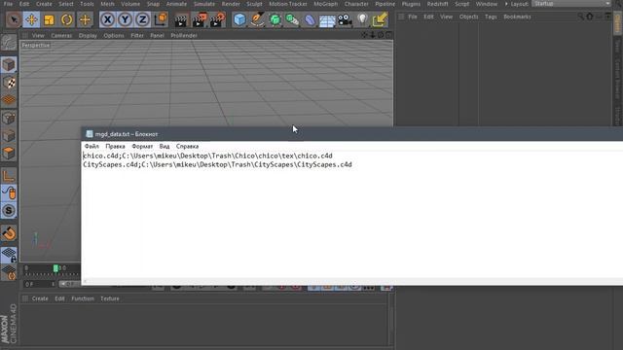Viewport: 623px width, 350px height.
Task: Open the Bend deformer icon
Action: click(310, 19)
